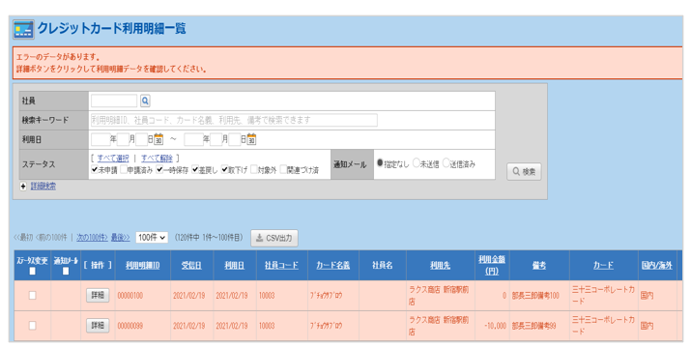Toggle the 取下げ status checkbox
The height and width of the screenshot is (348, 691).
[225, 169]
